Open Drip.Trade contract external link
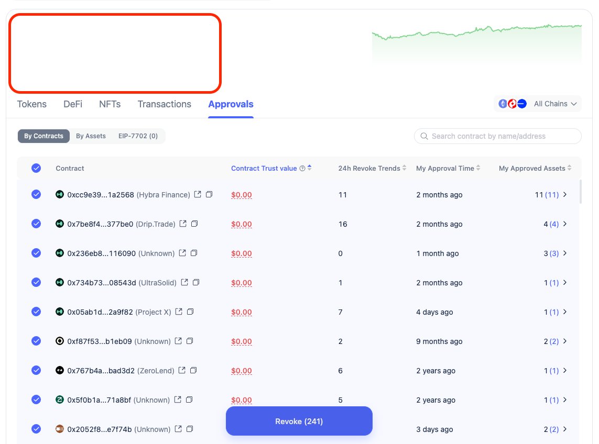Screen dimensions: 599x444 point(183,224)
